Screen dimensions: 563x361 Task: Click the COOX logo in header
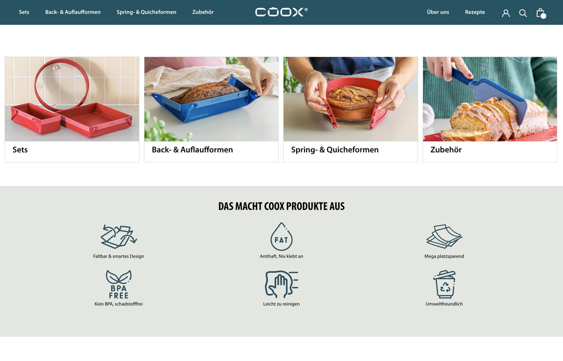point(281,12)
